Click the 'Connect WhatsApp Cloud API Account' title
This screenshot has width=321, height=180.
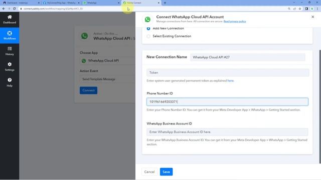190,17
